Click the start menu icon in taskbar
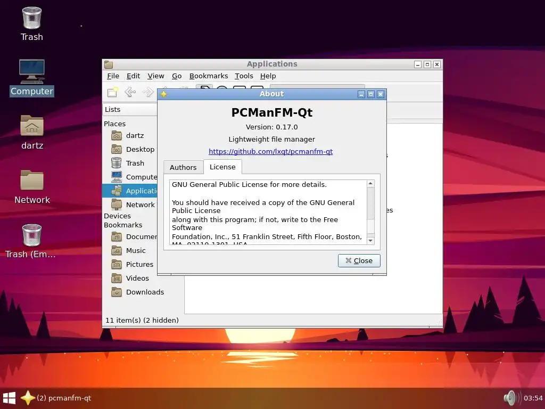 [x=9, y=398]
